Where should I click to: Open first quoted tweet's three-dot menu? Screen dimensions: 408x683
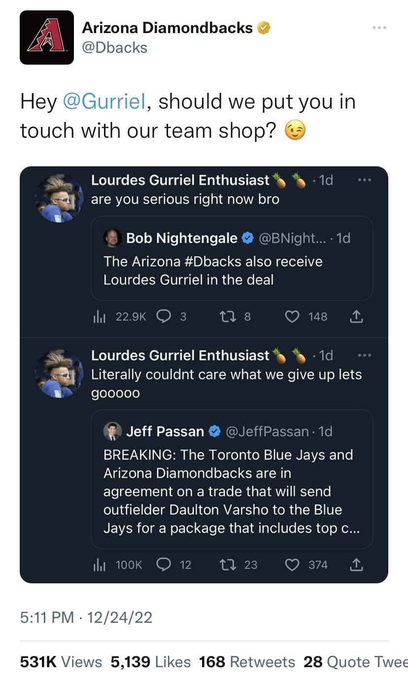point(364,180)
